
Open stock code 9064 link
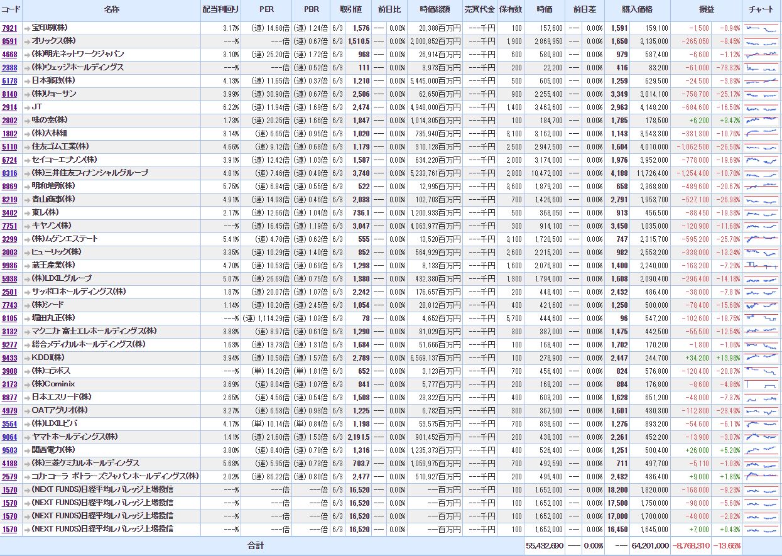tap(9, 437)
